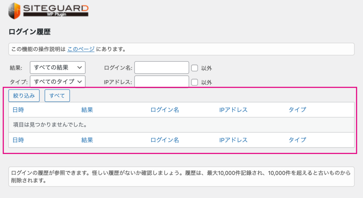
Task: Sort by タイプ in the table header
Action: (x=297, y=110)
